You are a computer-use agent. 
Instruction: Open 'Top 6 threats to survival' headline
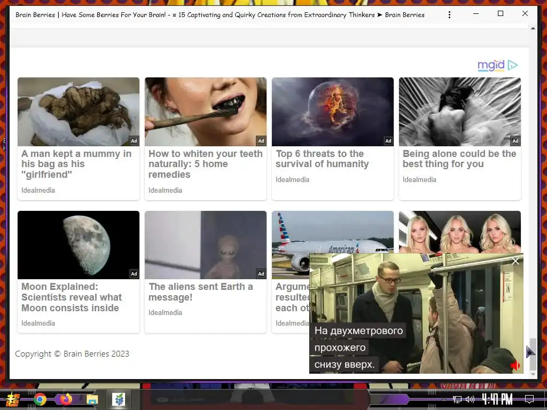(x=322, y=159)
